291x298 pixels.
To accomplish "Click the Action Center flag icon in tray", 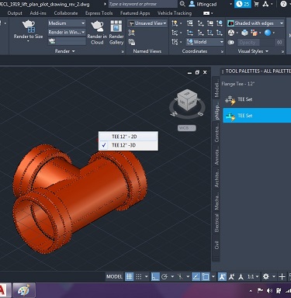I will click(260, 291).
